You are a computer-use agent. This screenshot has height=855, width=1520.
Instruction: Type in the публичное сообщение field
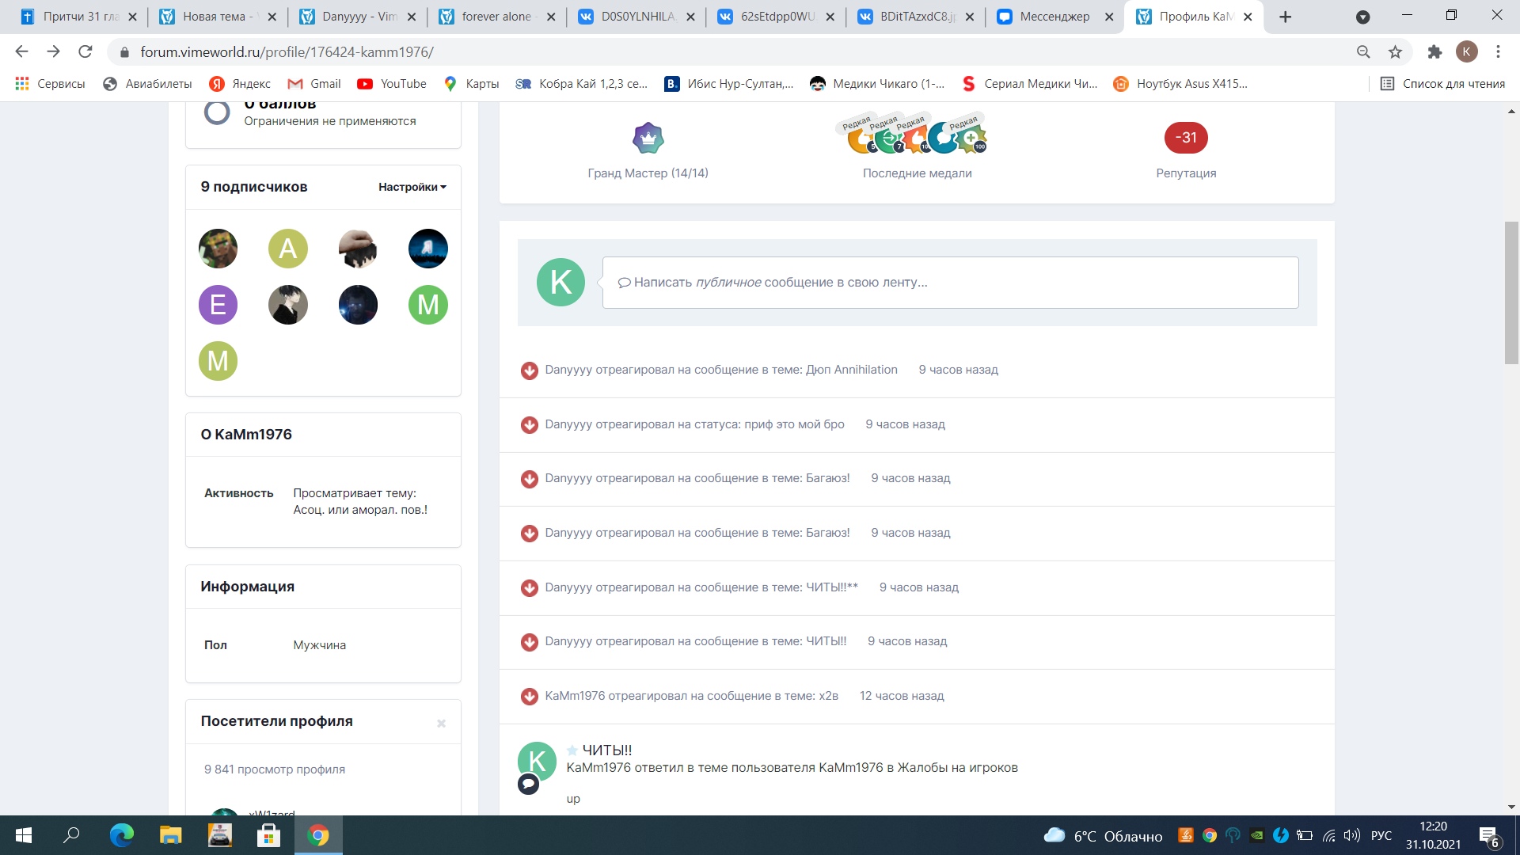[950, 283]
